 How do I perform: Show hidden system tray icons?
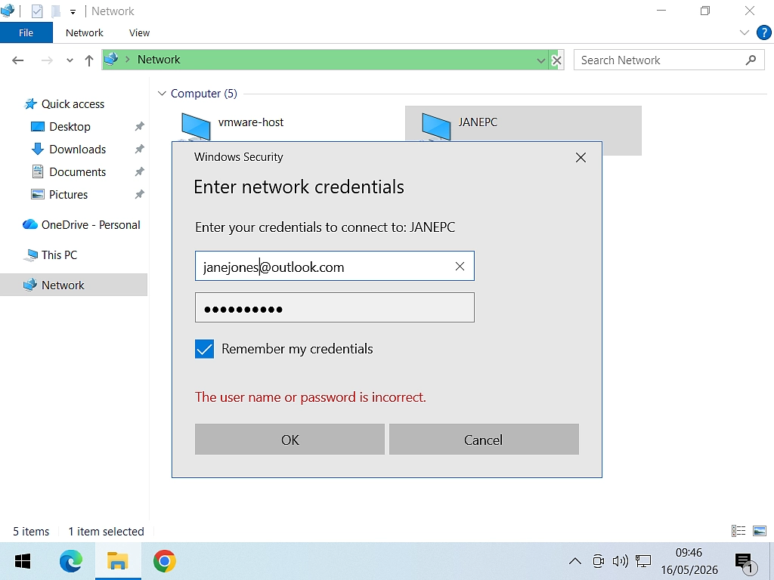(575, 561)
